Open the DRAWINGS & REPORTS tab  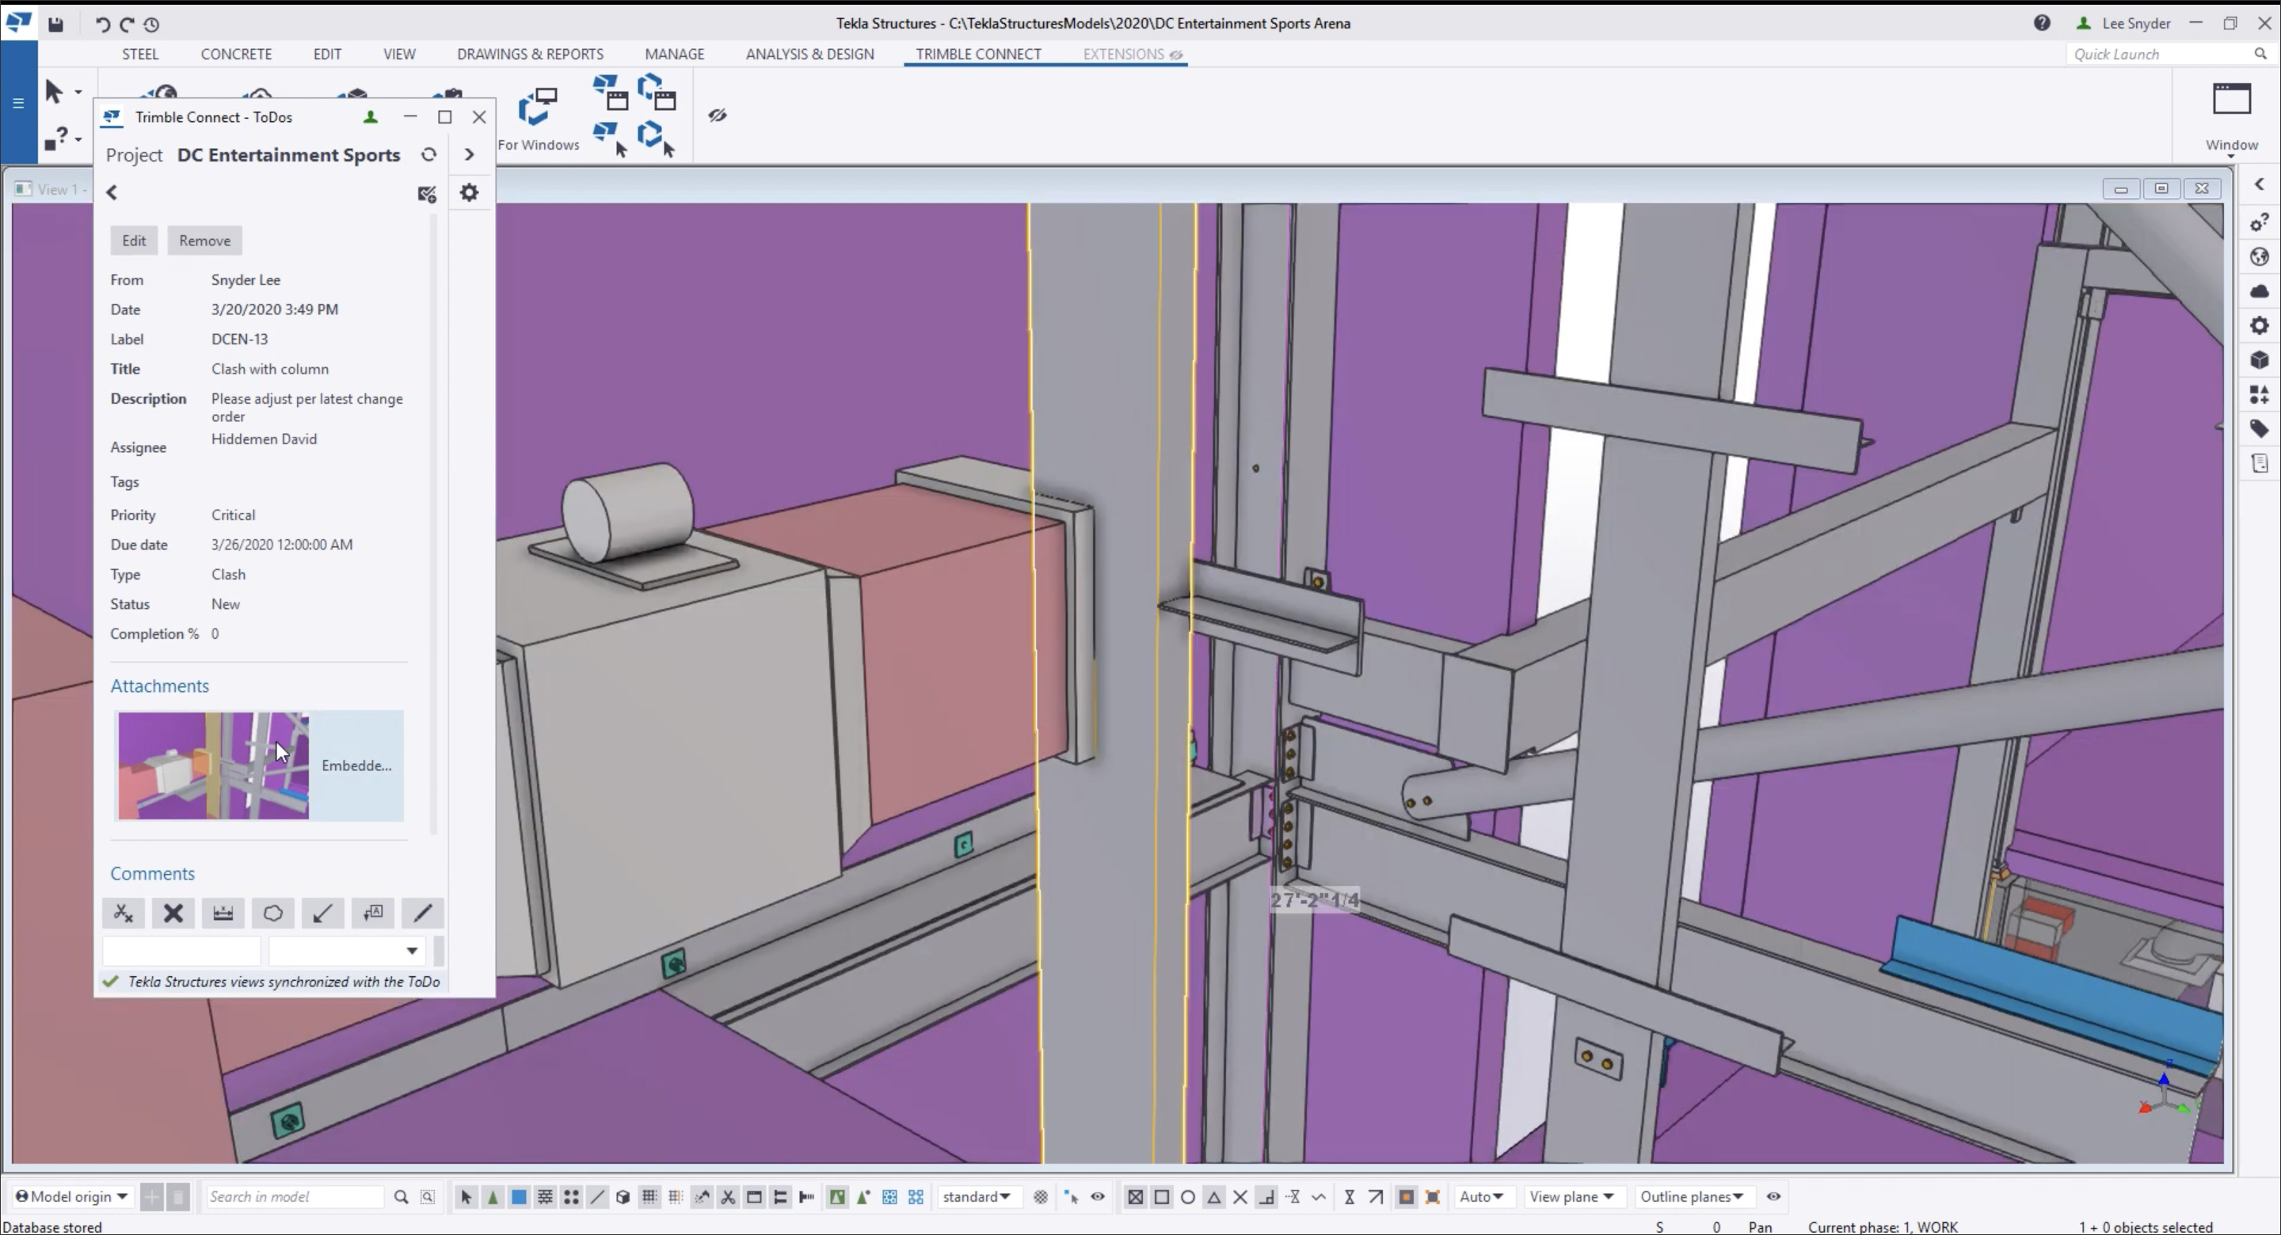coord(531,54)
